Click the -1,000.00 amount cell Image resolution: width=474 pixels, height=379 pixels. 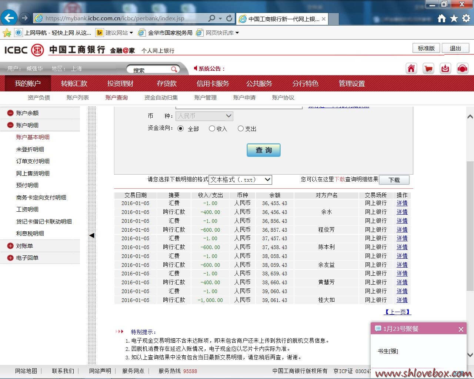[210, 300]
